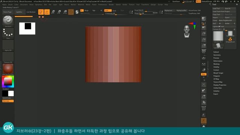Expand the Texture Map subpalette
The width and height of the screenshot is (240, 135).
point(218,82)
